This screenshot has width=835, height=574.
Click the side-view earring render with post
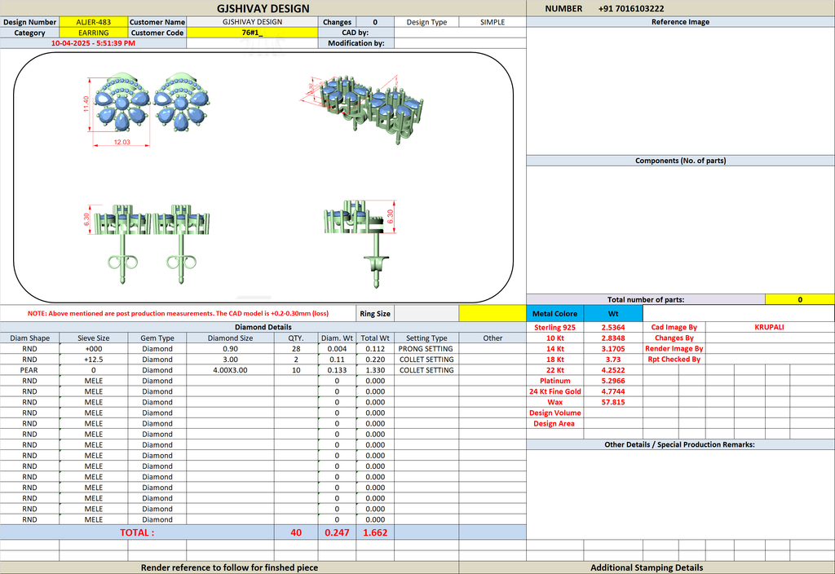(361, 245)
